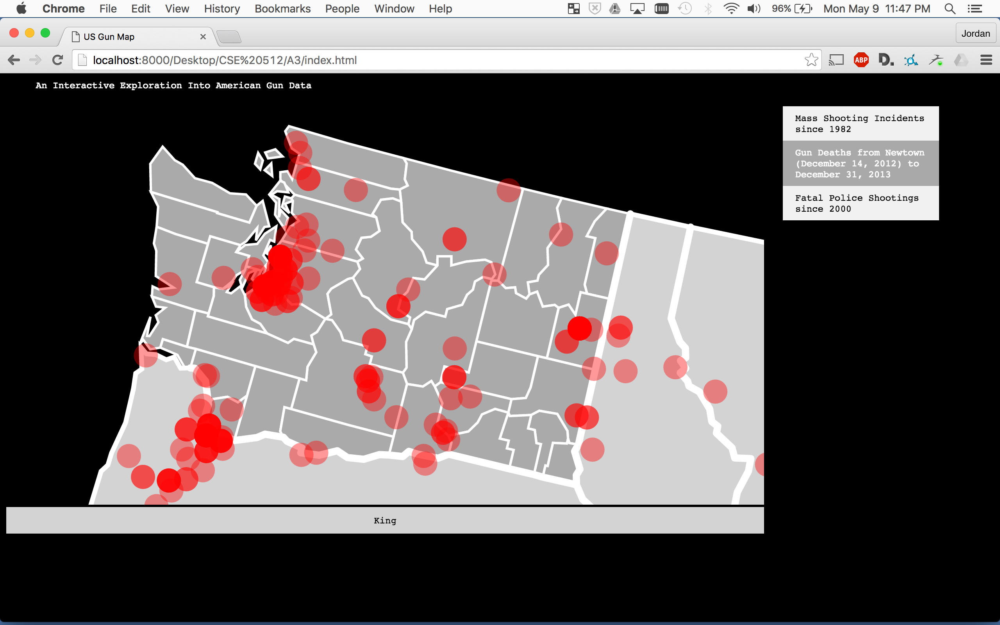This screenshot has width=1000, height=625.
Task: Close the US Gun Map tab
Action: click(203, 37)
